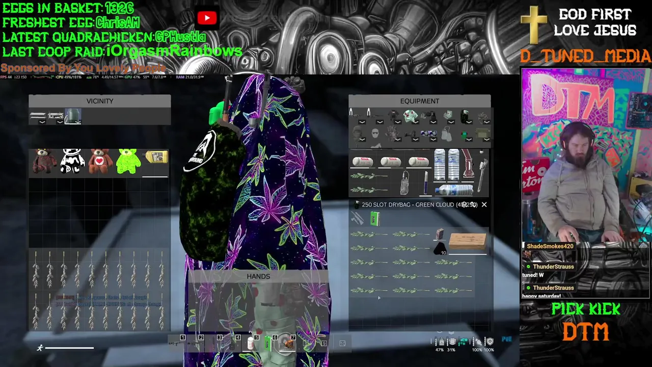Select the blood-stained shirt equipment slot
The width and height of the screenshot is (652, 367).
coord(411,116)
